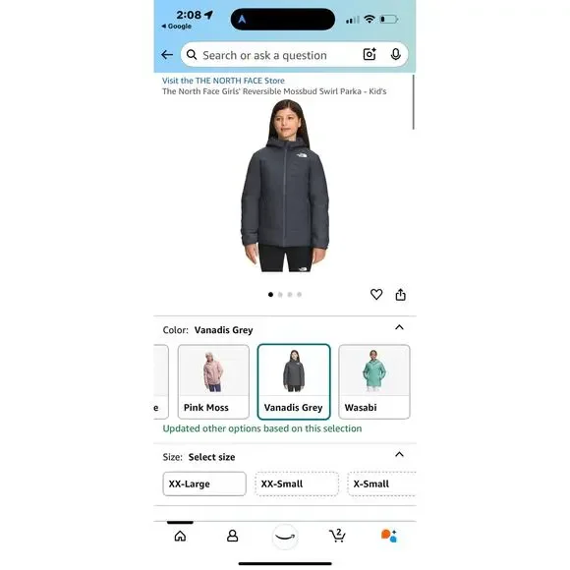570x570 pixels.
Task: Collapse the Size section chevron
Action: coord(399,454)
